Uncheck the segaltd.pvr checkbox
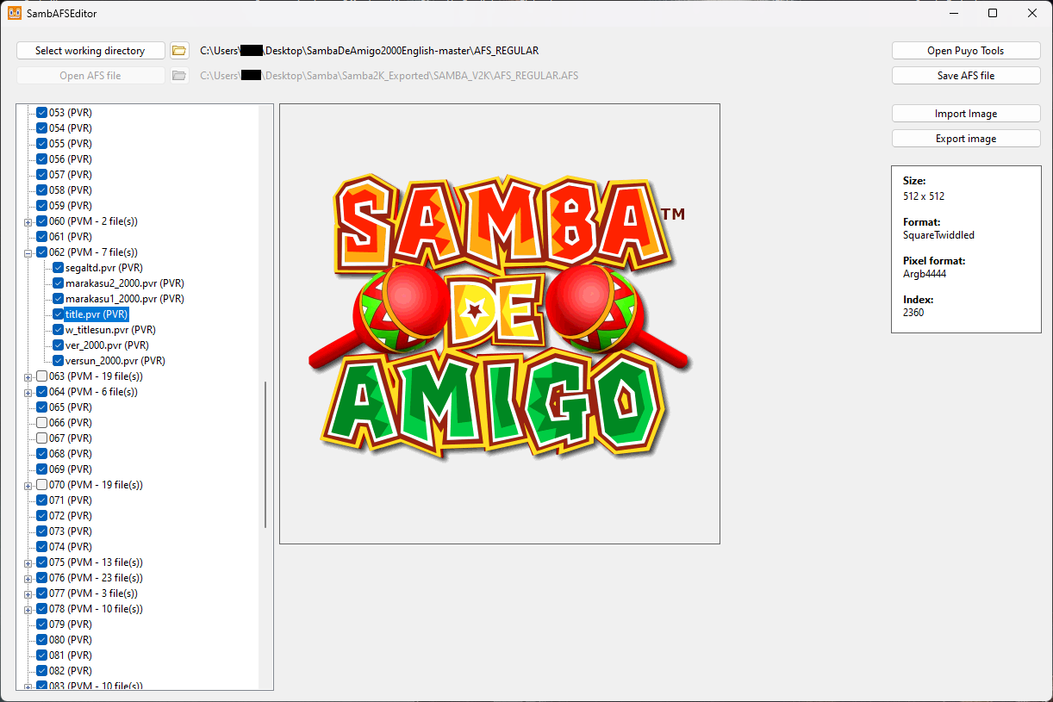1053x702 pixels. tap(58, 268)
